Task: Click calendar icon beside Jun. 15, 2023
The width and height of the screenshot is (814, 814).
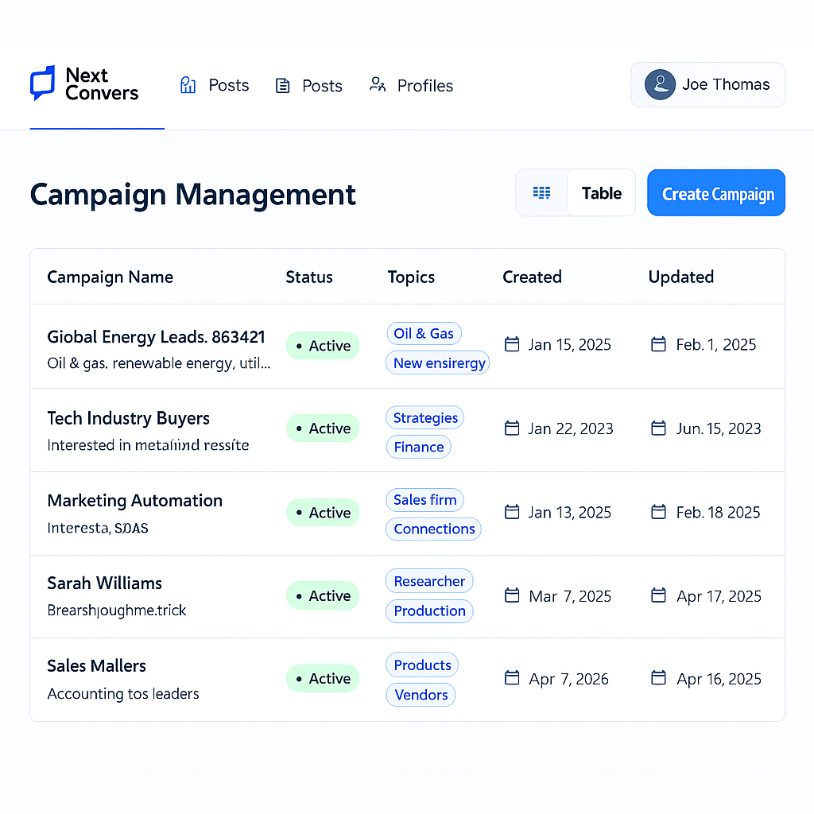Action: (x=658, y=428)
